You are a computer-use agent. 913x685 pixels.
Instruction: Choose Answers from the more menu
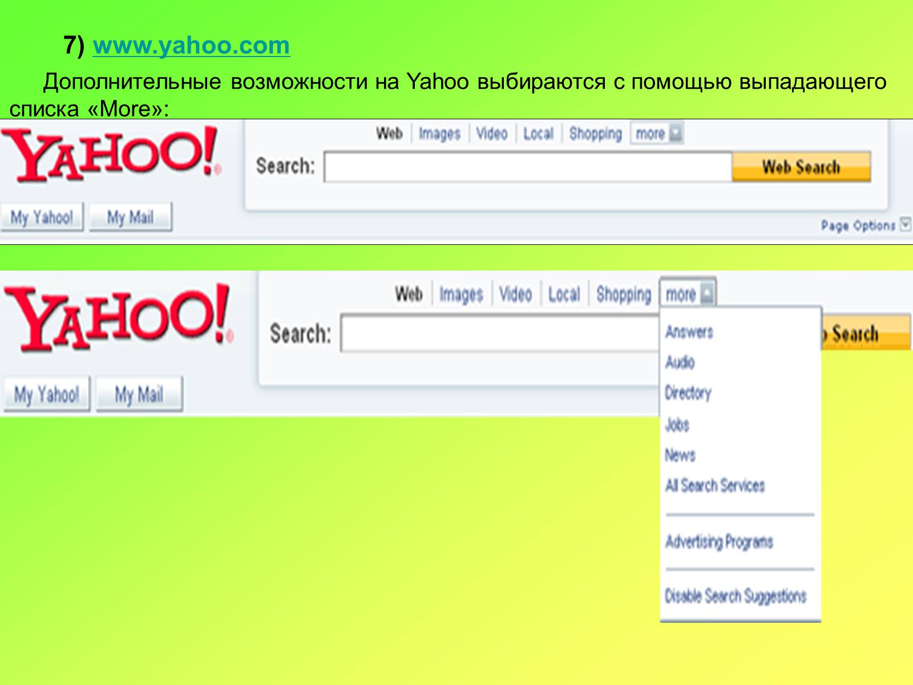pyautogui.click(x=689, y=332)
